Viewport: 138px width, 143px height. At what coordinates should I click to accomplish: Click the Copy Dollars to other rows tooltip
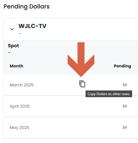(109, 94)
